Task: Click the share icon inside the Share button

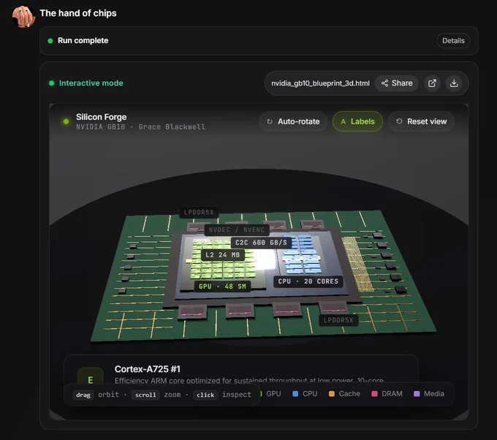Action: (384, 83)
